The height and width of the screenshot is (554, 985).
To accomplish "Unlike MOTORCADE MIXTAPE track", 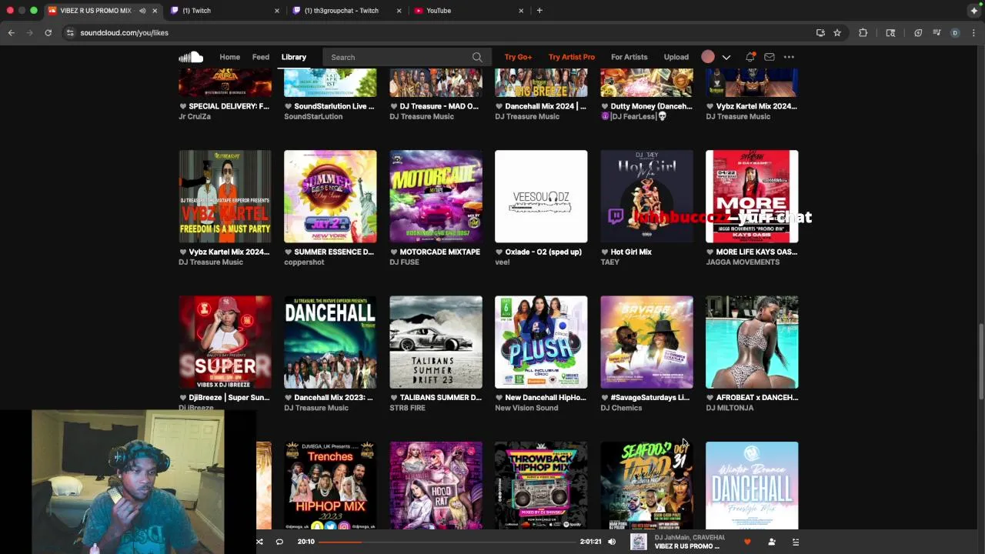I will [394, 252].
